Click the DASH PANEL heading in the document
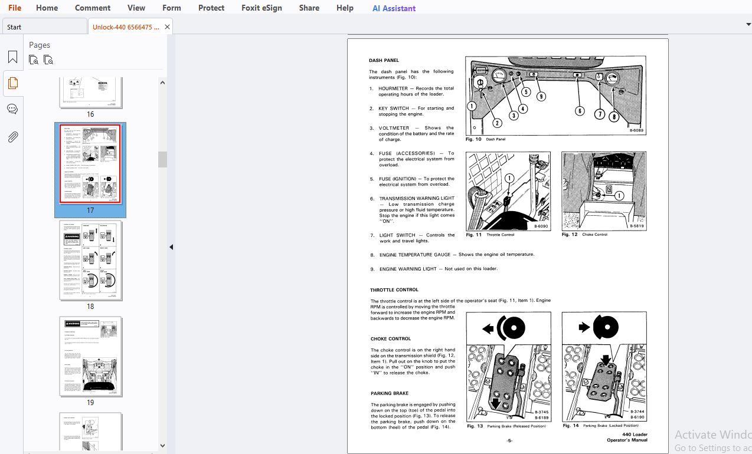The width and height of the screenshot is (752, 454). [x=384, y=60]
